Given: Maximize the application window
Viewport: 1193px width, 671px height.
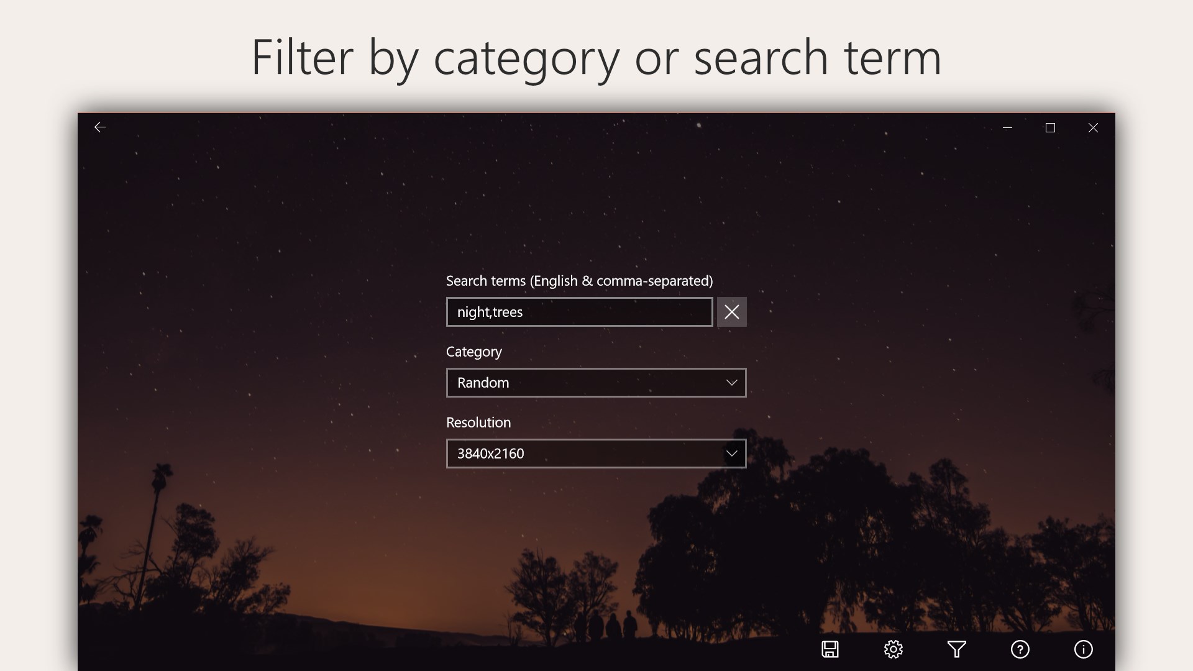Looking at the screenshot, I should pyautogui.click(x=1050, y=127).
